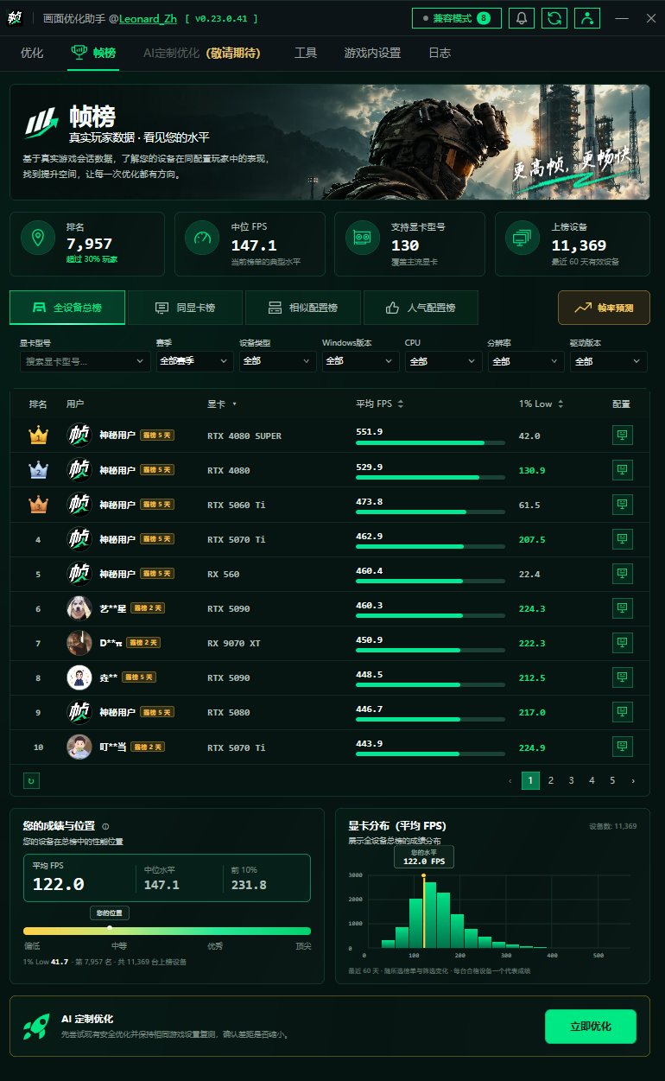
Task: Go to leaderboard page 2
Action: pyautogui.click(x=551, y=780)
